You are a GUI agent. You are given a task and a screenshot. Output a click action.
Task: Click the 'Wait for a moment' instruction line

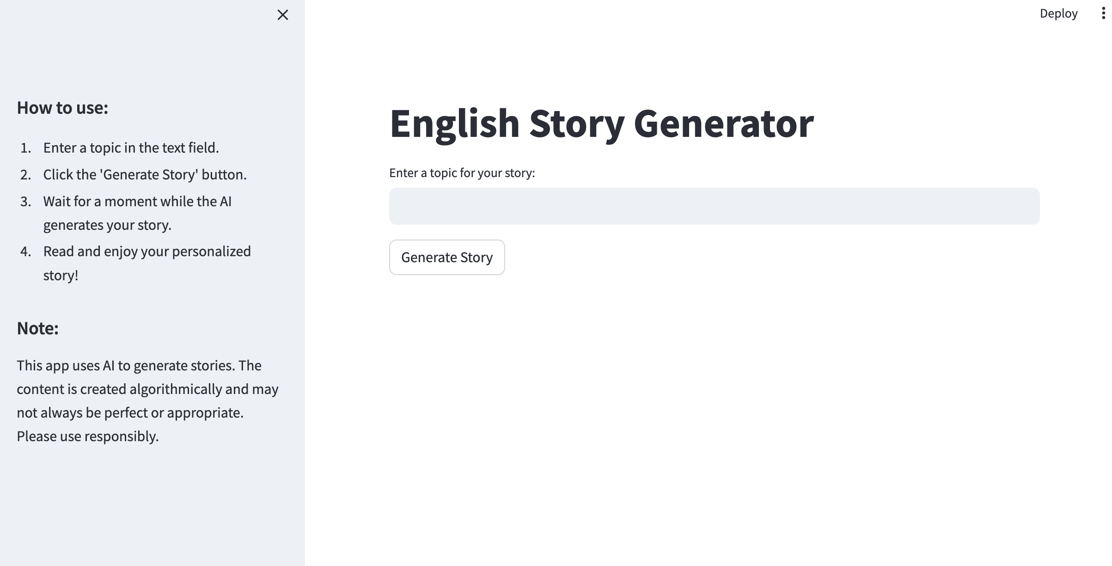click(x=137, y=202)
